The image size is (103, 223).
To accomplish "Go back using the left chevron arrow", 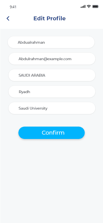I will pyautogui.click(x=8, y=18).
